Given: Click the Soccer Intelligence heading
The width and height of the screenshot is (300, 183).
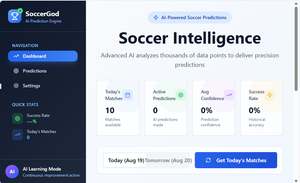Looking at the screenshot, I should pyautogui.click(x=190, y=38).
